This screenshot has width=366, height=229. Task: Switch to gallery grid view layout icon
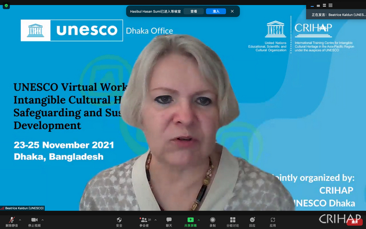pyautogui.click(x=330, y=5)
